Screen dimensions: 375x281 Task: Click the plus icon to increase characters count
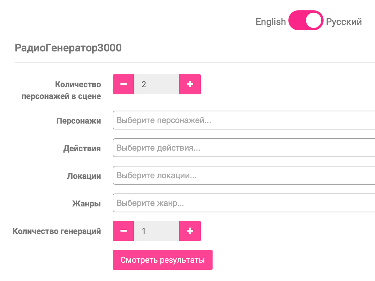190,84
